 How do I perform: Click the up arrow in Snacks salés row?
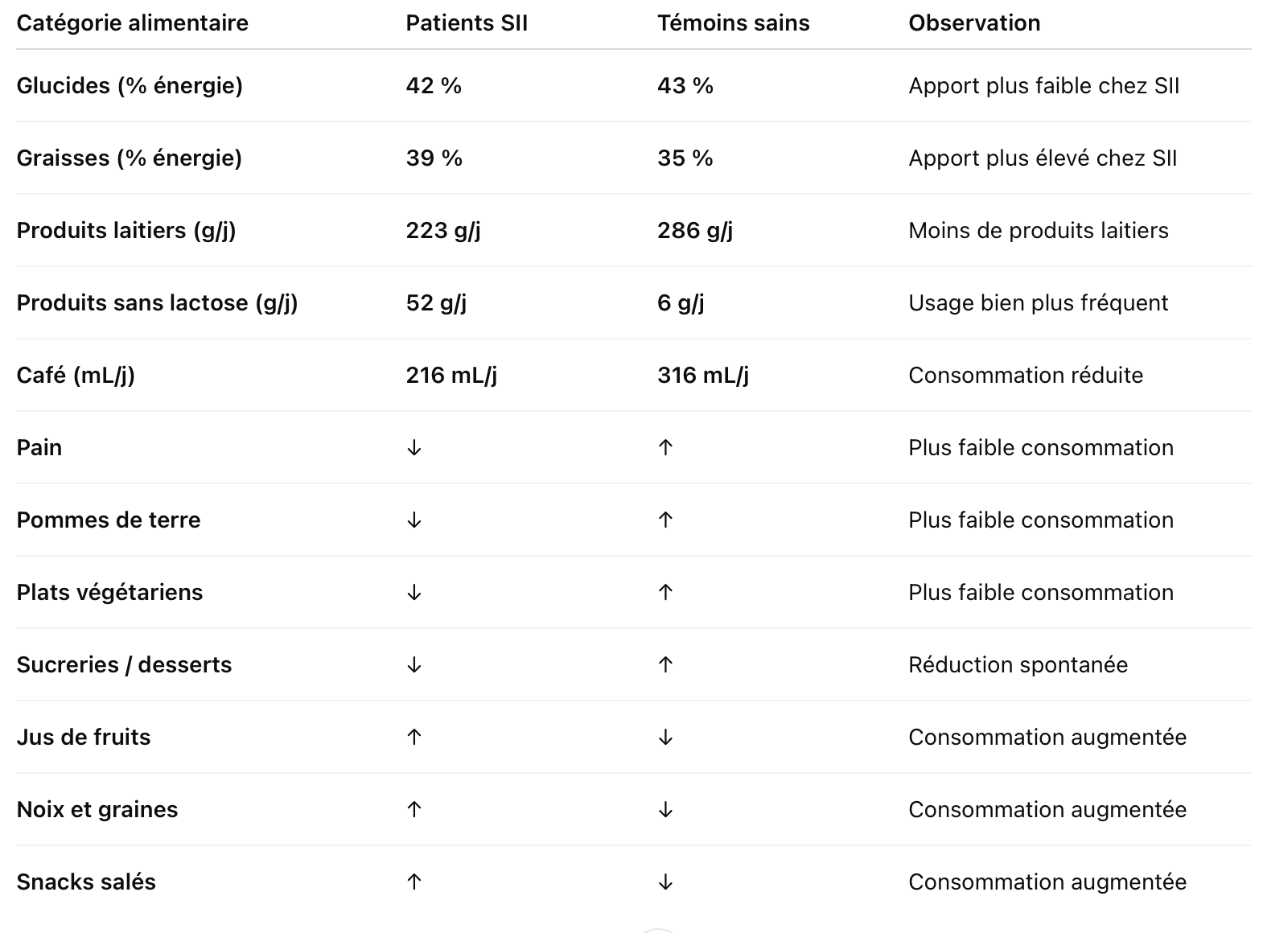point(414,882)
